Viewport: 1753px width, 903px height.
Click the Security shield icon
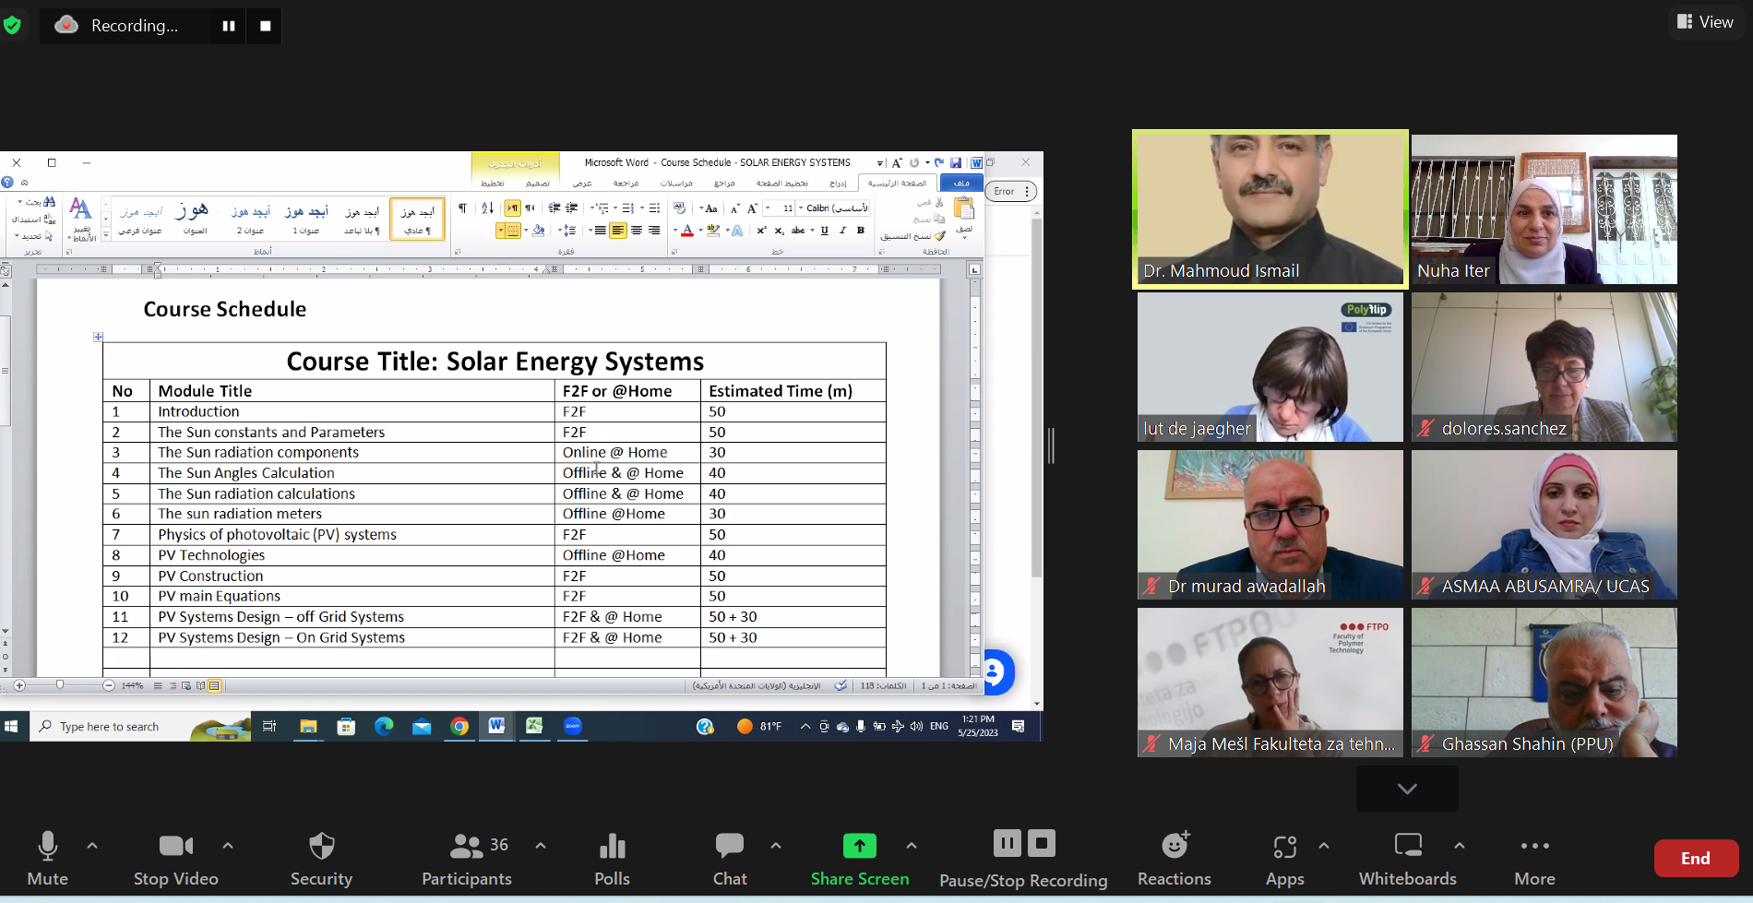coord(321,846)
